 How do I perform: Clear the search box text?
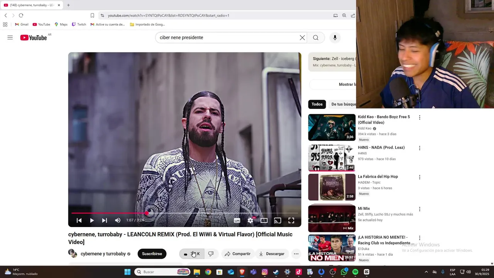point(302,37)
